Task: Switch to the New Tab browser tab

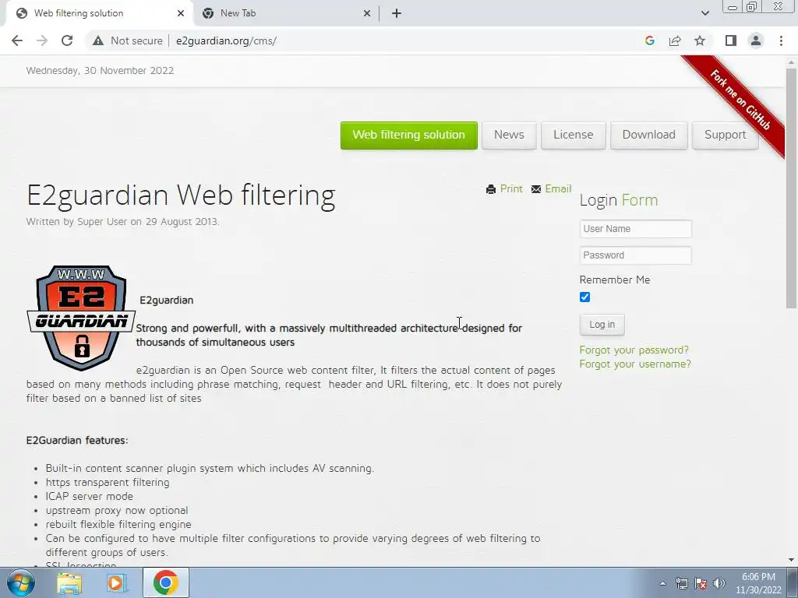Action: click(x=285, y=14)
